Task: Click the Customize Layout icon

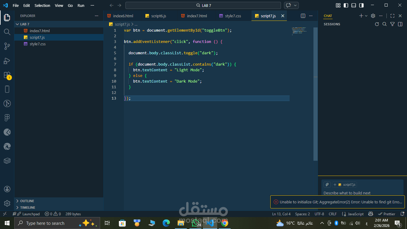Action: [x=338, y=5]
